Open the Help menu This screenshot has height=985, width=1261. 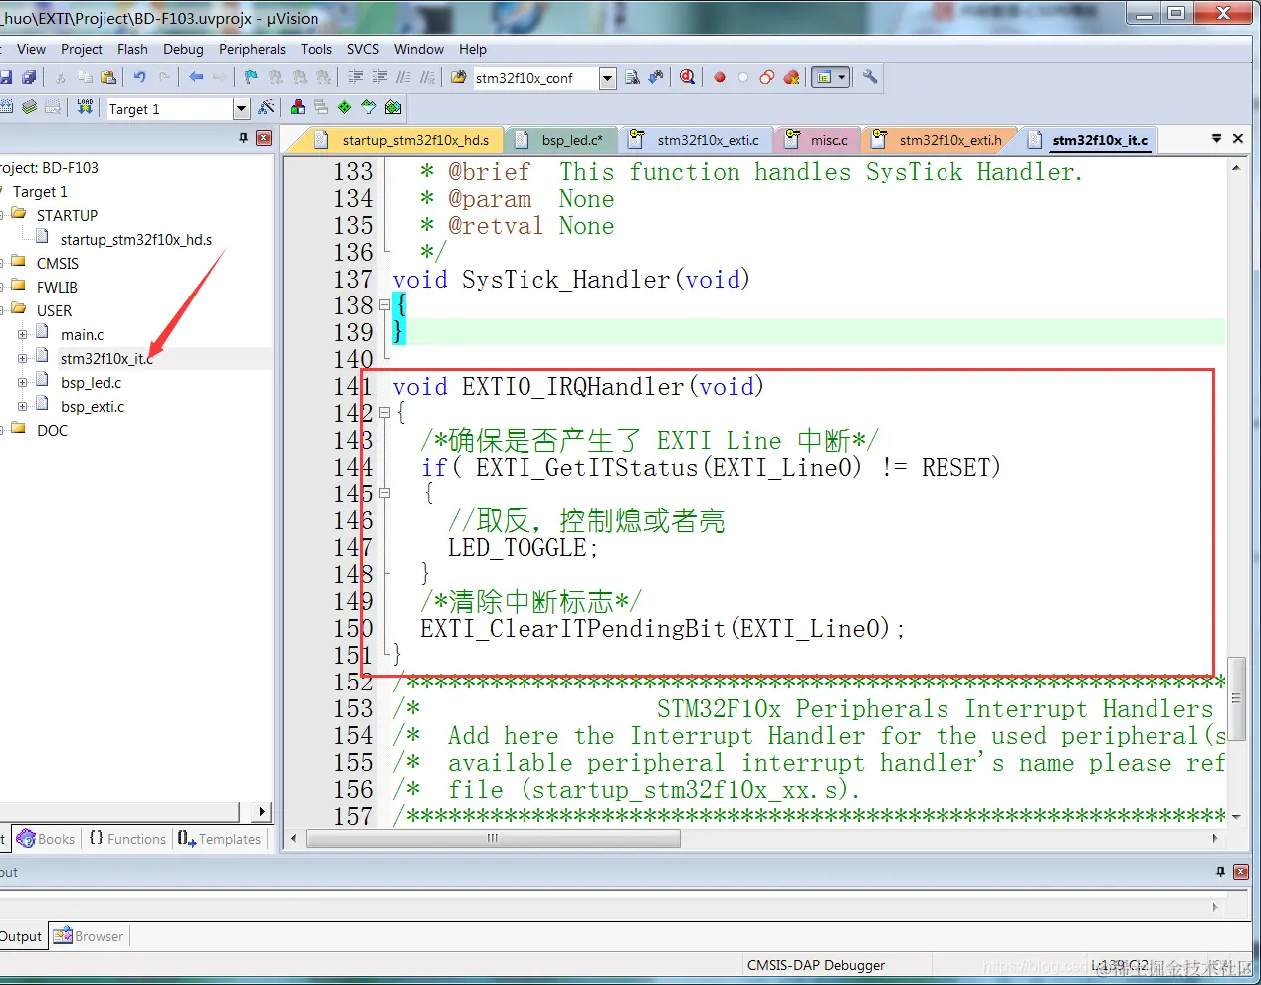click(x=473, y=49)
